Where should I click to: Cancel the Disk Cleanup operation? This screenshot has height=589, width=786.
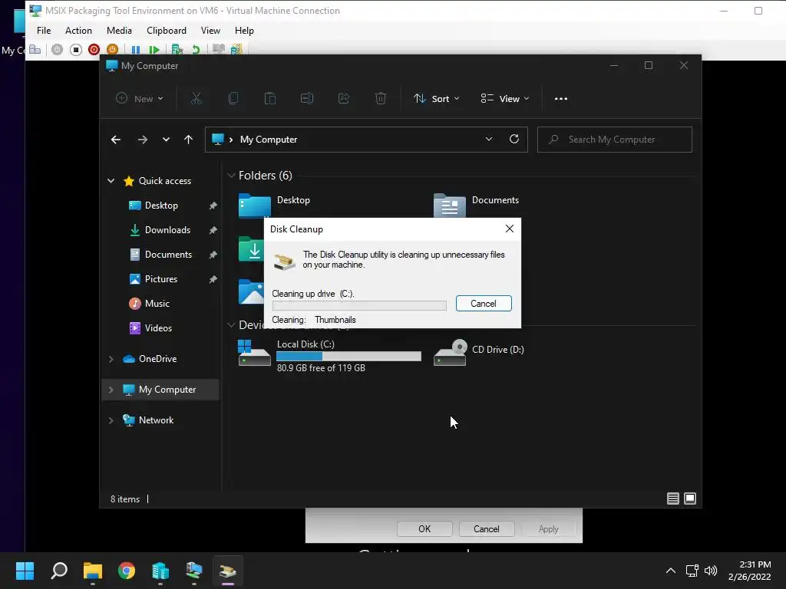point(484,304)
